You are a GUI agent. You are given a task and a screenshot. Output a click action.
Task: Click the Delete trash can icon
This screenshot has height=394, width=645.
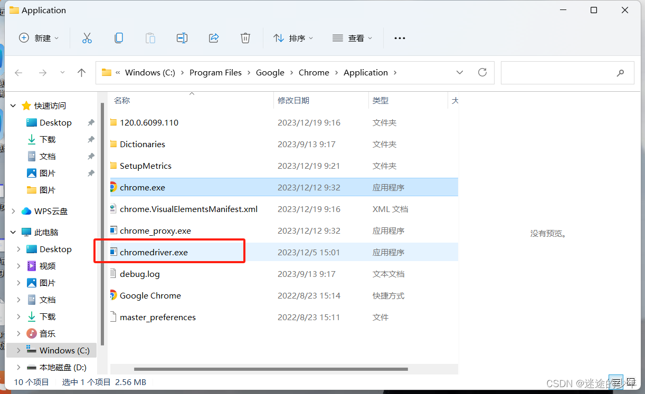[x=245, y=38]
